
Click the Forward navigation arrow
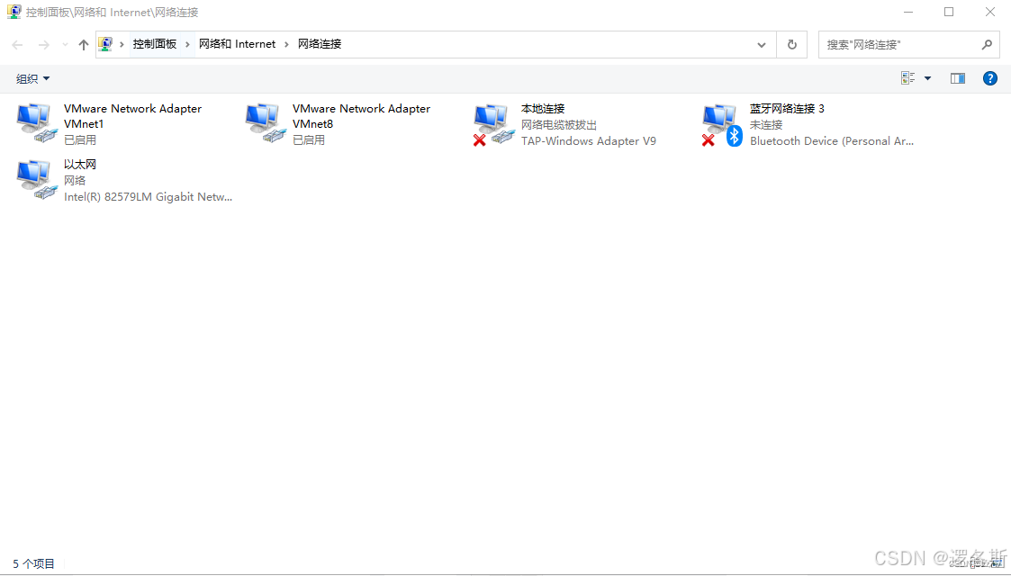(x=44, y=44)
